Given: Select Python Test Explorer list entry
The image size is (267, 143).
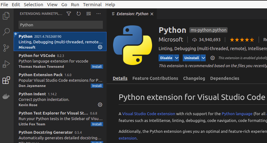Looking at the screenshot, I should click(60, 119).
